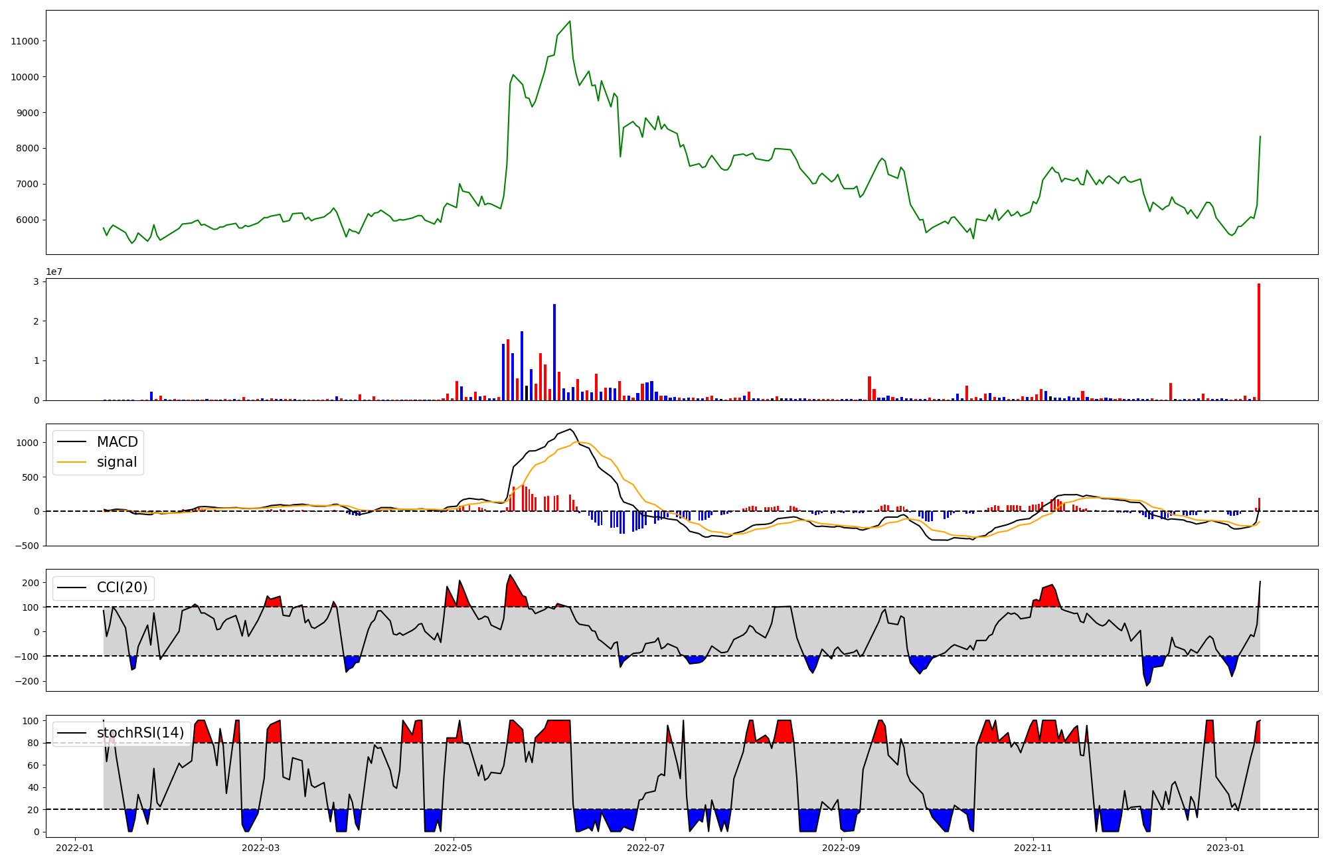Select the 2022-05 x-axis date label

click(x=454, y=848)
